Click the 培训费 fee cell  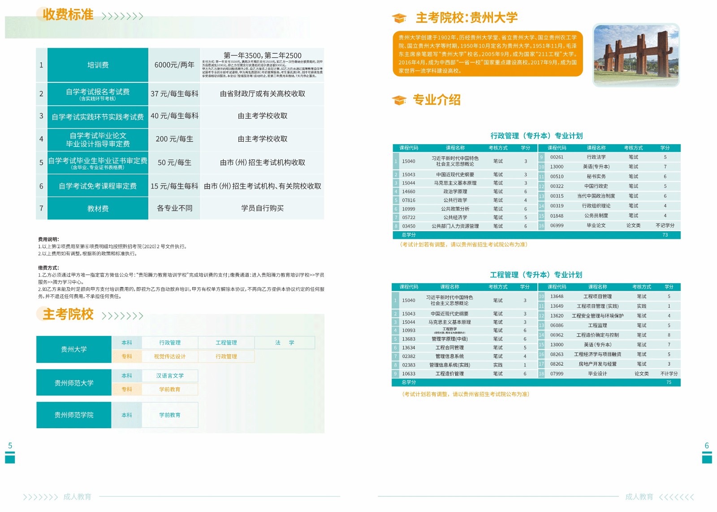click(x=98, y=65)
